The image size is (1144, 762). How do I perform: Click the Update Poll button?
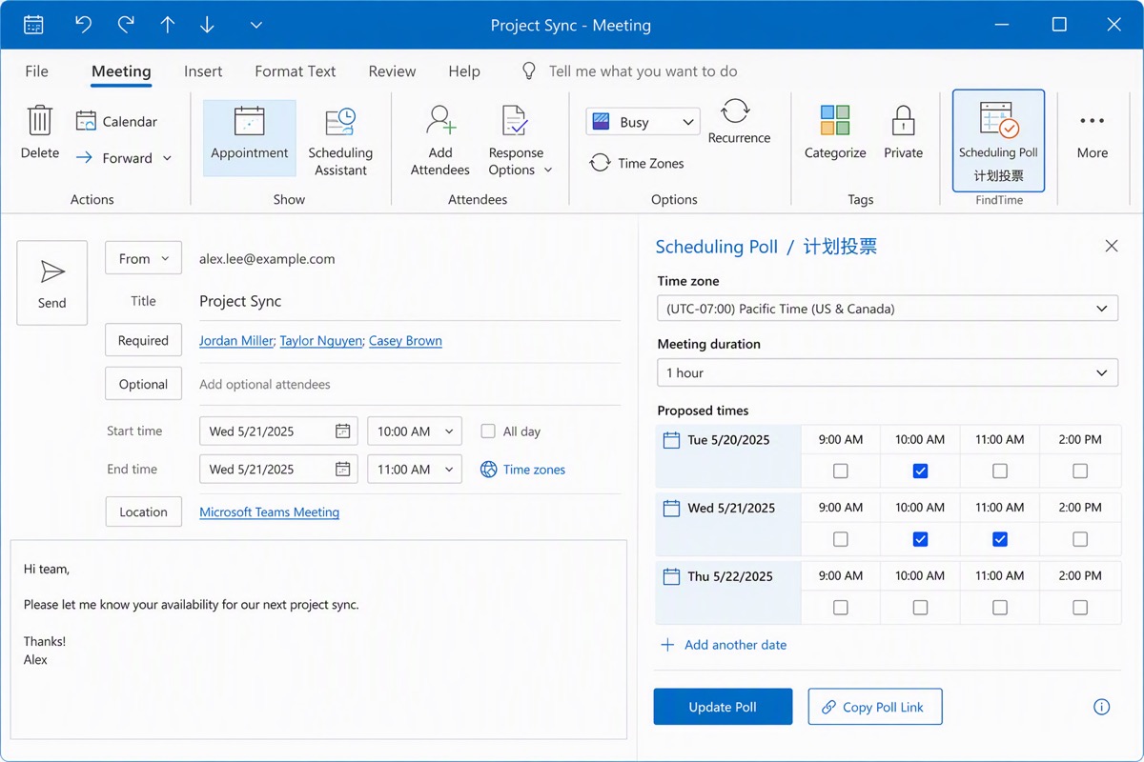click(723, 707)
